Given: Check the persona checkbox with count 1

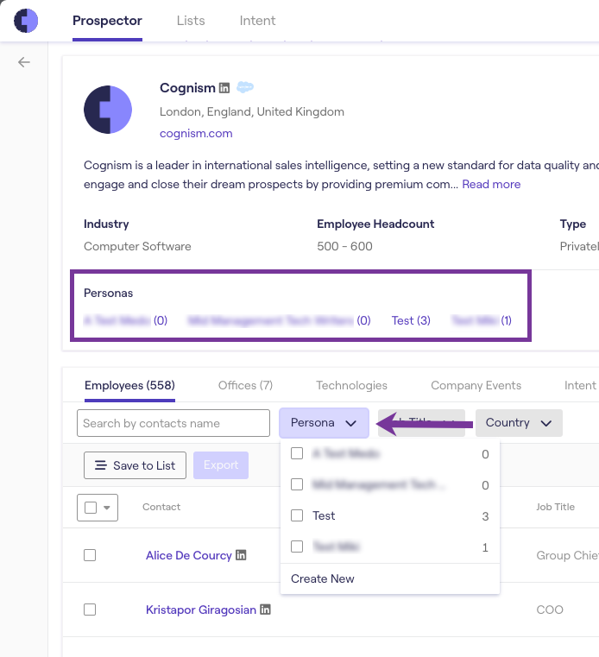Looking at the screenshot, I should (x=297, y=546).
